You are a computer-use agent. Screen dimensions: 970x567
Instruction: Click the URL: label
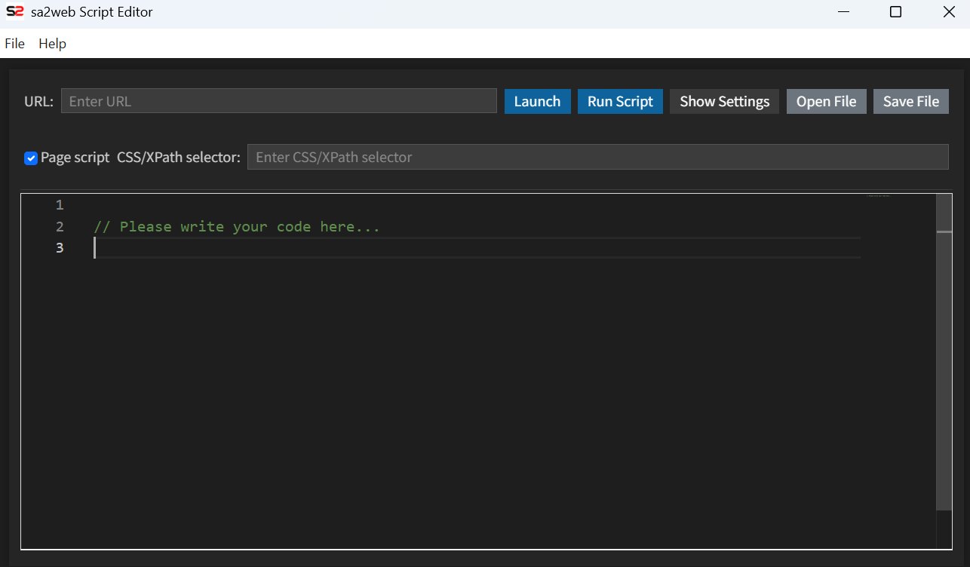tap(38, 102)
